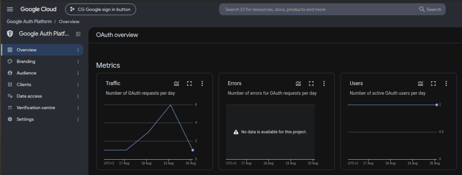The image size is (462, 175).
Task: Click the 20 Aug data point on Traffic chart
Action: [x=193, y=150]
